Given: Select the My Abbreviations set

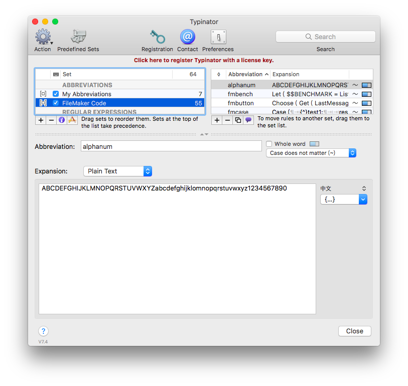Looking at the screenshot, I should pyautogui.click(x=120, y=94).
